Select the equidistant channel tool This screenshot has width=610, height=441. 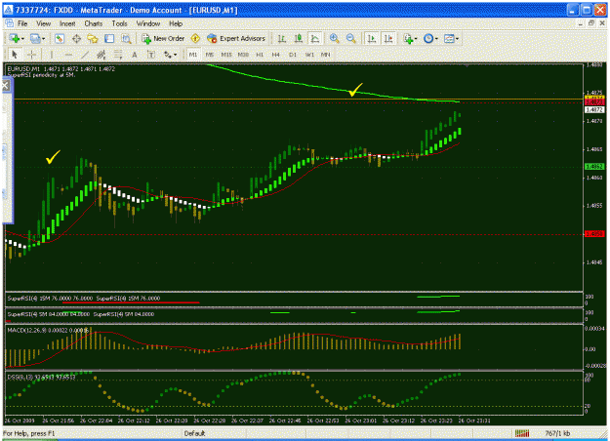[102, 55]
